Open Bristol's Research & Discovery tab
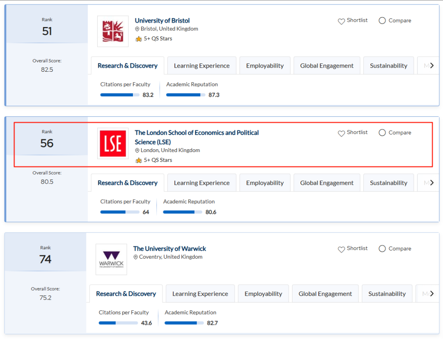Screen dimensions: 443x339 128,66
